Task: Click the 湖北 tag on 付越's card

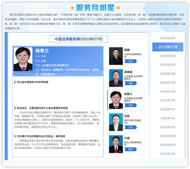Action: pyautogui.click(x=130, y=149)
